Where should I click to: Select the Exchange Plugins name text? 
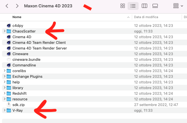coord(27,77)
